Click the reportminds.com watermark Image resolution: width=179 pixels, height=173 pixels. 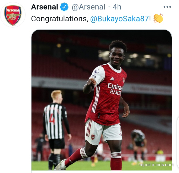[x=156, y=165]
